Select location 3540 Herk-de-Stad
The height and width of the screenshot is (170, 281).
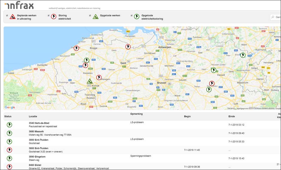pyautogui.click(x=39, y=123)
